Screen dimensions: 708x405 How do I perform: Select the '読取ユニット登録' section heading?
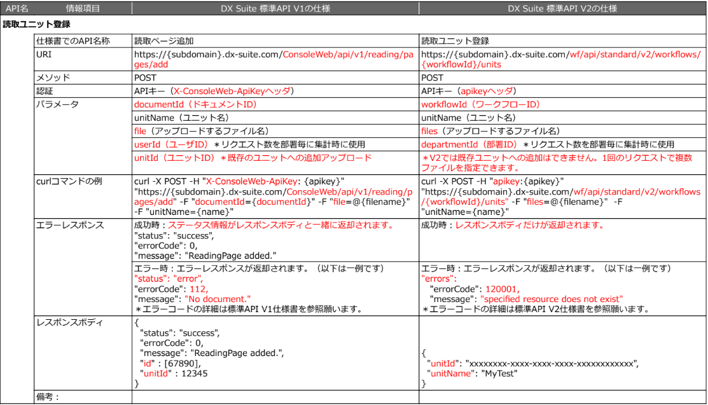pos(36,24)
